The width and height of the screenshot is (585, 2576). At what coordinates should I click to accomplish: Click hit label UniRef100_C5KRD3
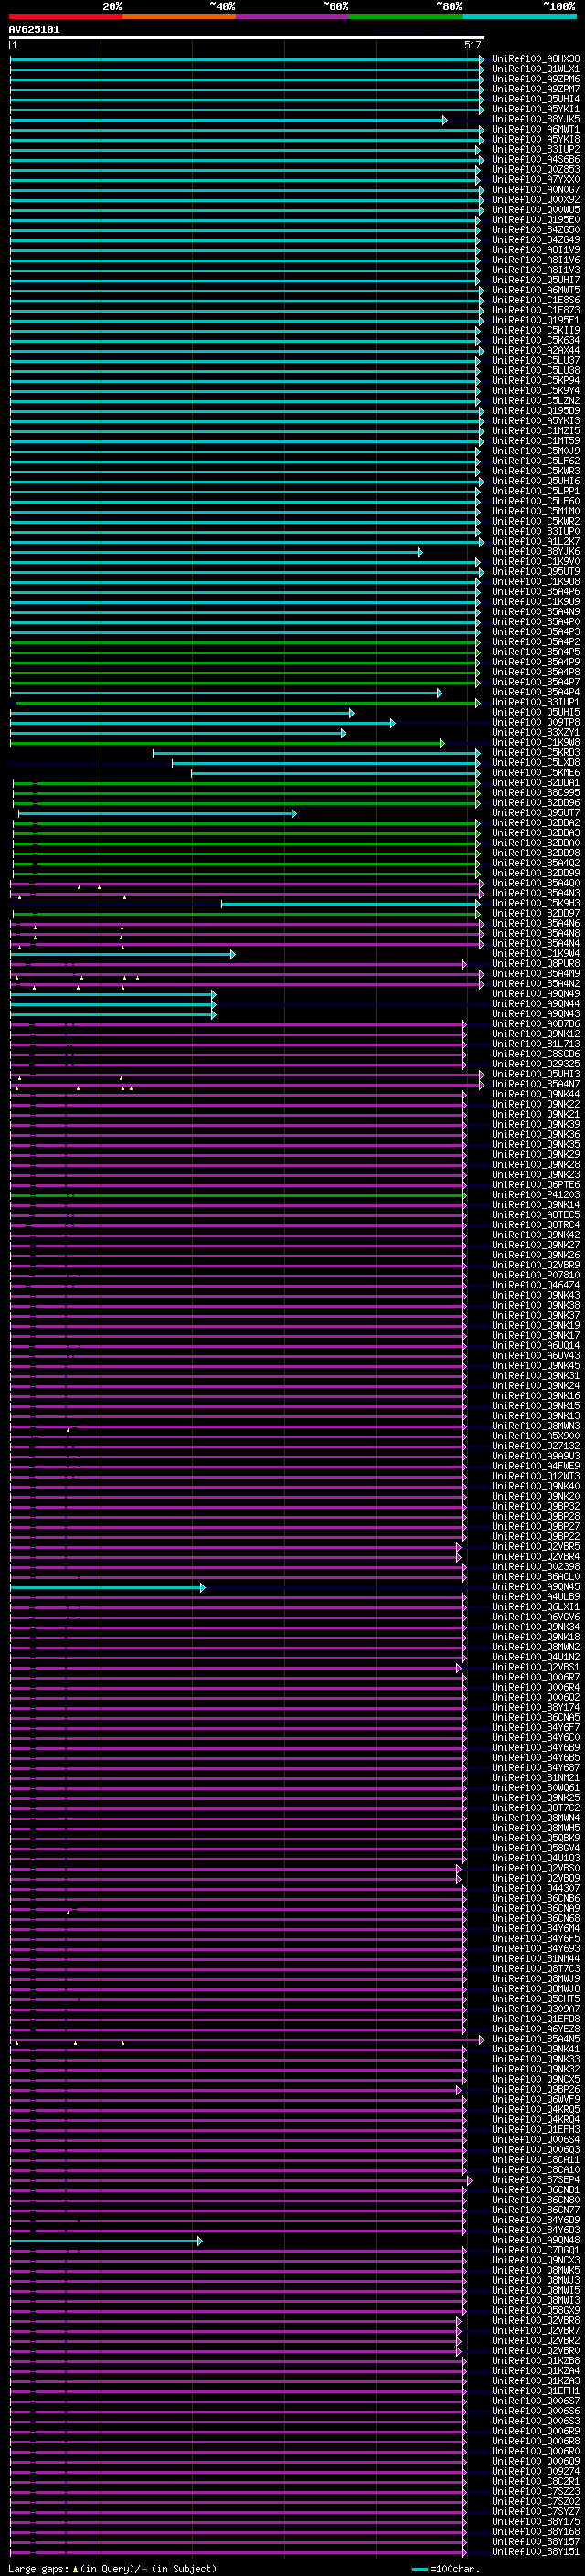(536, 753)
